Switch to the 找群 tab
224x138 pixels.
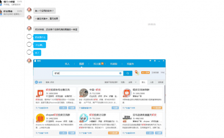(81, 64)
